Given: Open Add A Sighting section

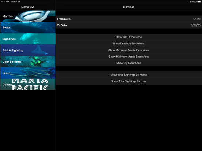Looking at the screenshot, I should (28, 50).
